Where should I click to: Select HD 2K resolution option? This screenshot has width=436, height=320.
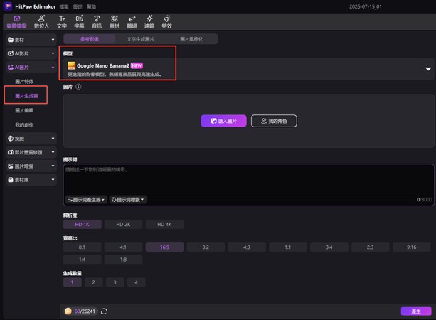tap(123, 225)
